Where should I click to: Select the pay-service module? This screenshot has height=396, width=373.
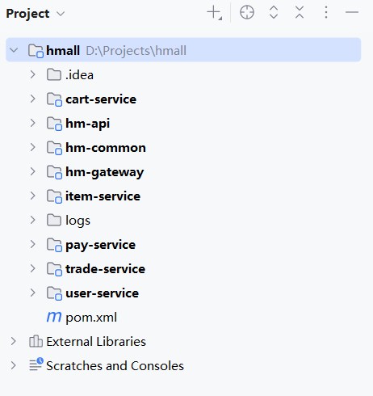point(100,245)
